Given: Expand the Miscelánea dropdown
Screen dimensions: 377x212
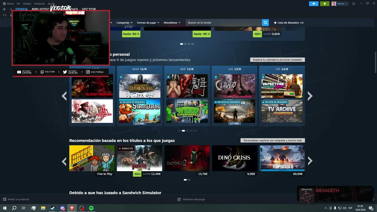Looking at the screenshot, I should pyautogui.click(x=172, y=23).
